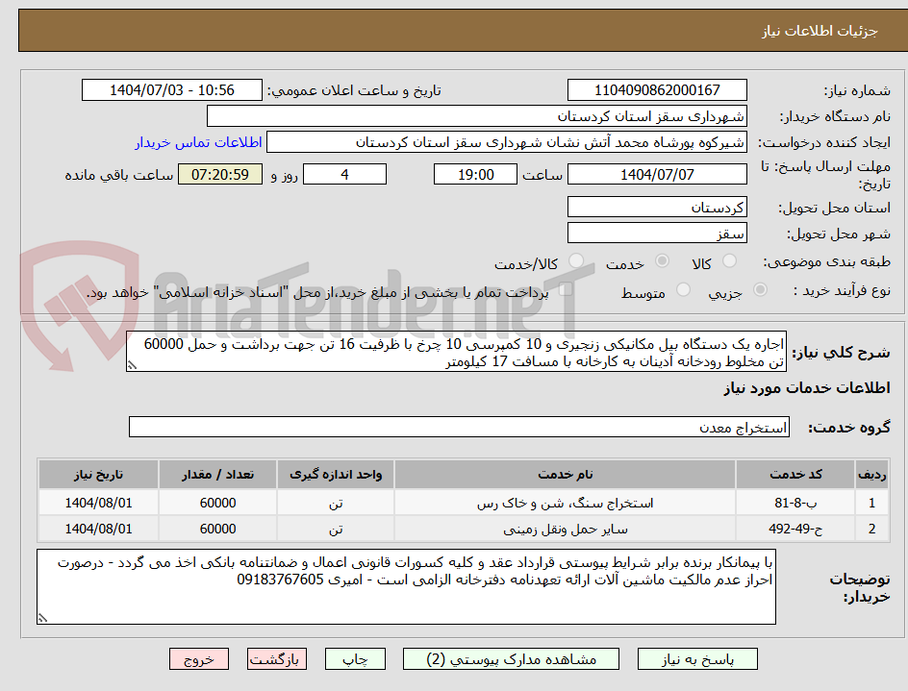908x691 pixels.
Task: Click the شماره نیاز field showing 1104090862000167
Action: (x=657, y=89)
